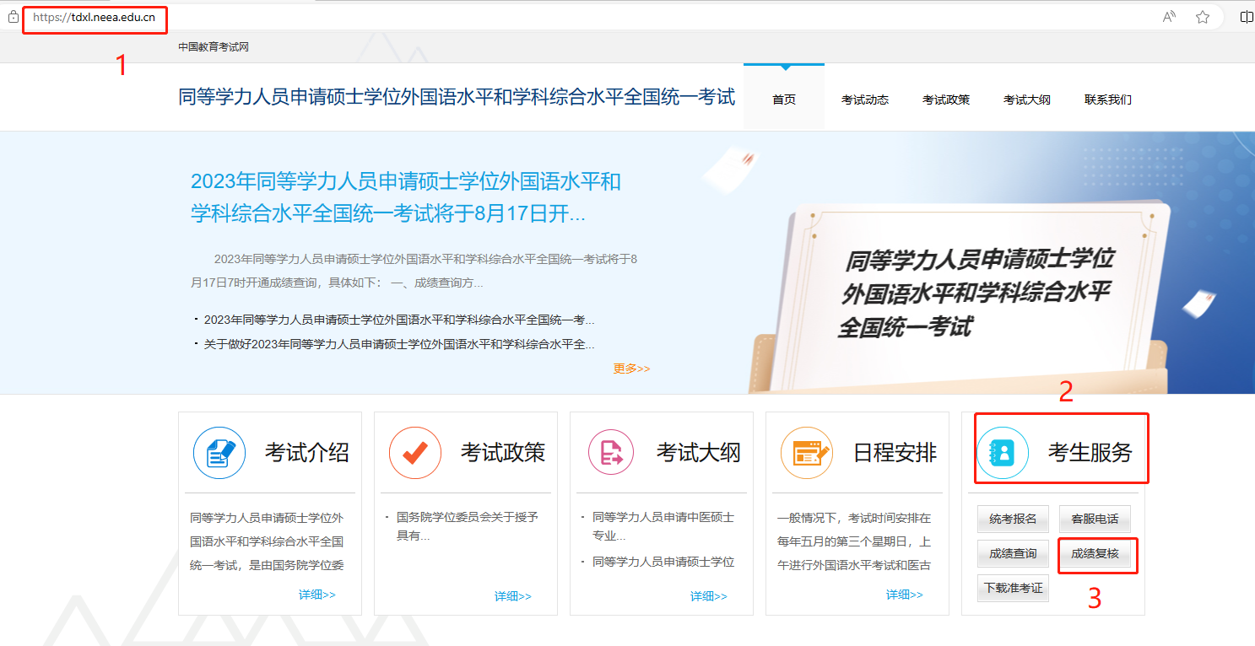Open the 考试政策 navigation tab
The height and width of the screenshot is (646, 1255).
946,100
